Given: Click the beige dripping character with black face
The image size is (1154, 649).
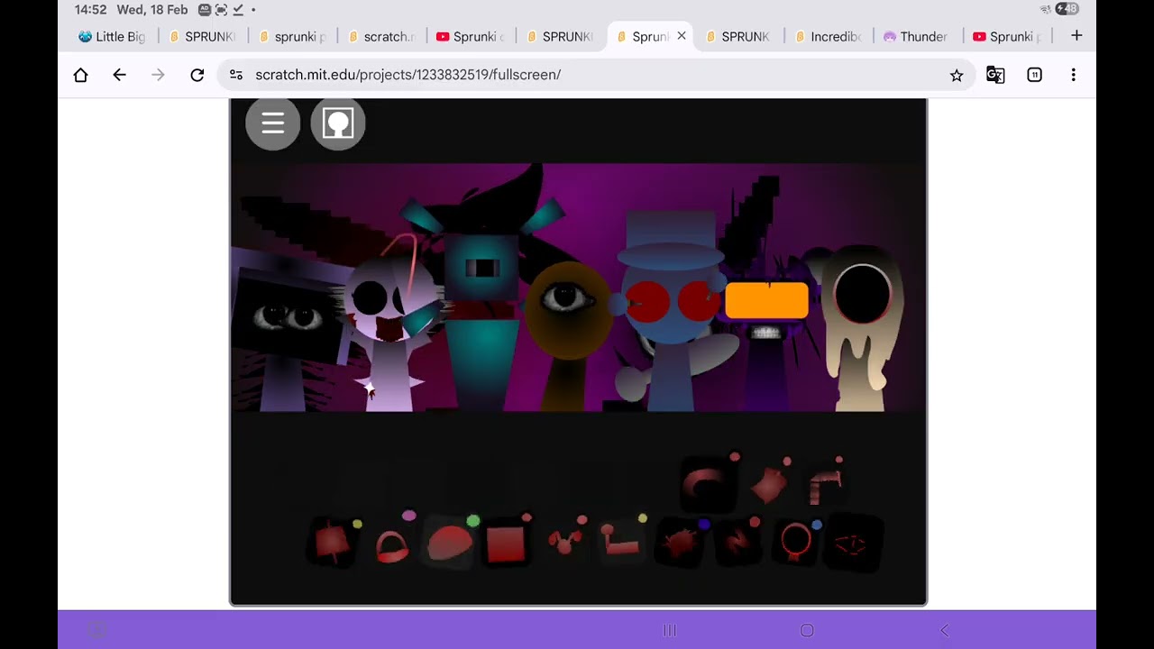Looking at the screenshot, I should point(862,329).
